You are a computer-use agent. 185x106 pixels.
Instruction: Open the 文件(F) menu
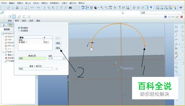[x=4, y=3]
